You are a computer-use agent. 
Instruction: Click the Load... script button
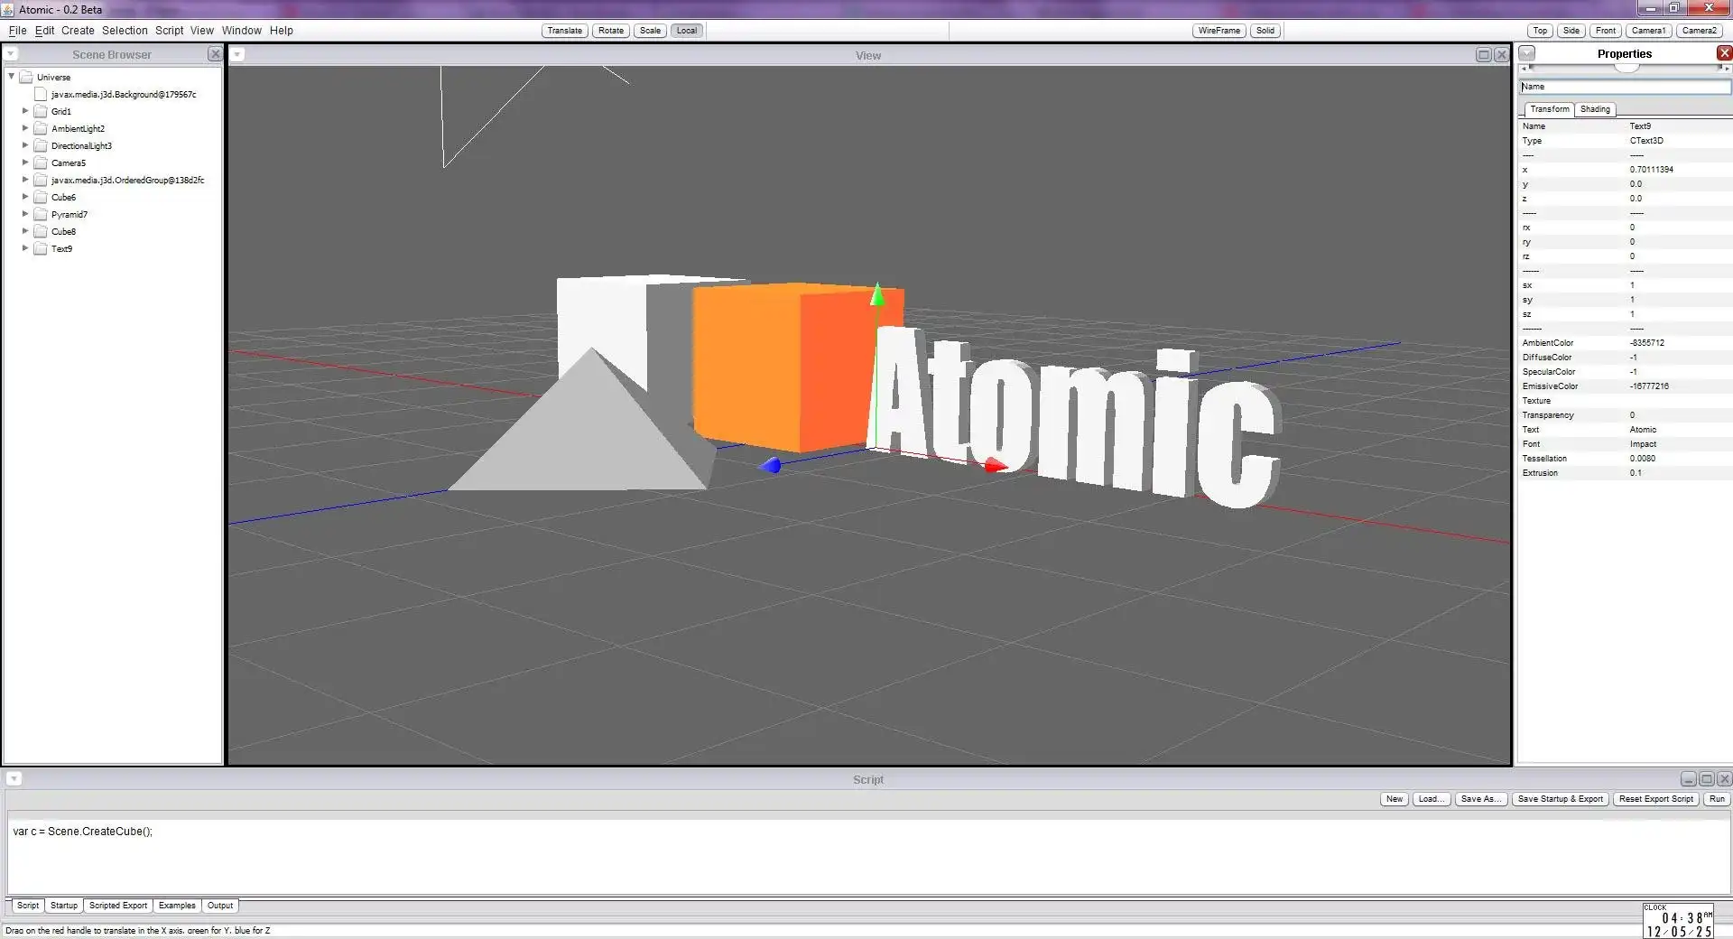(x=1432, y=799)
